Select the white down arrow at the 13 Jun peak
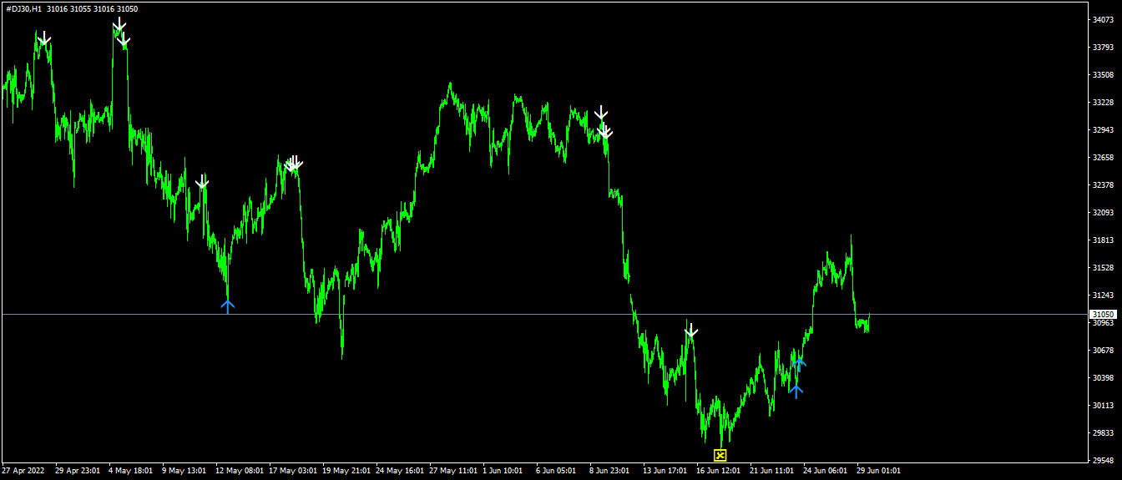 (x=690, y=331)
